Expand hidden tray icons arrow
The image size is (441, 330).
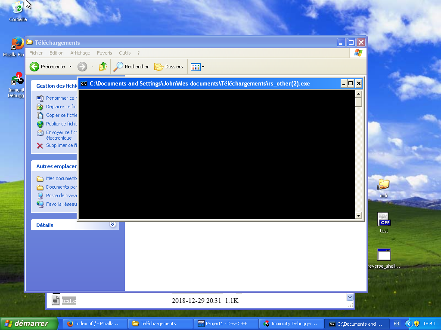click(x=409, y=324)
